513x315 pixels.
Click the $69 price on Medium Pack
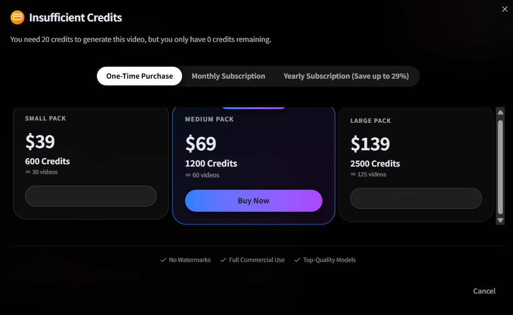pos(201,144)
